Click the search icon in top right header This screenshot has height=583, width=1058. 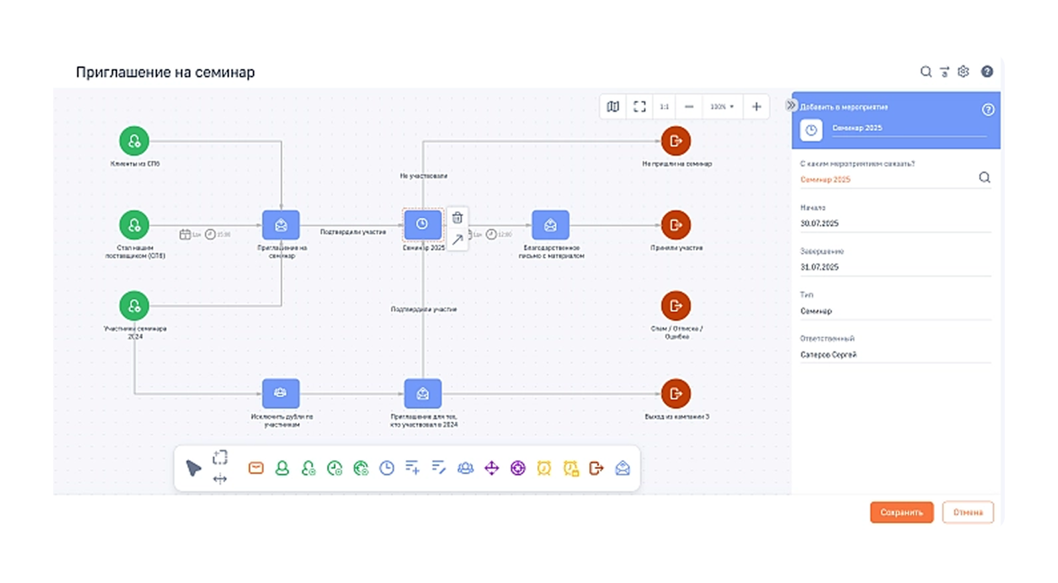click(926, 72)
